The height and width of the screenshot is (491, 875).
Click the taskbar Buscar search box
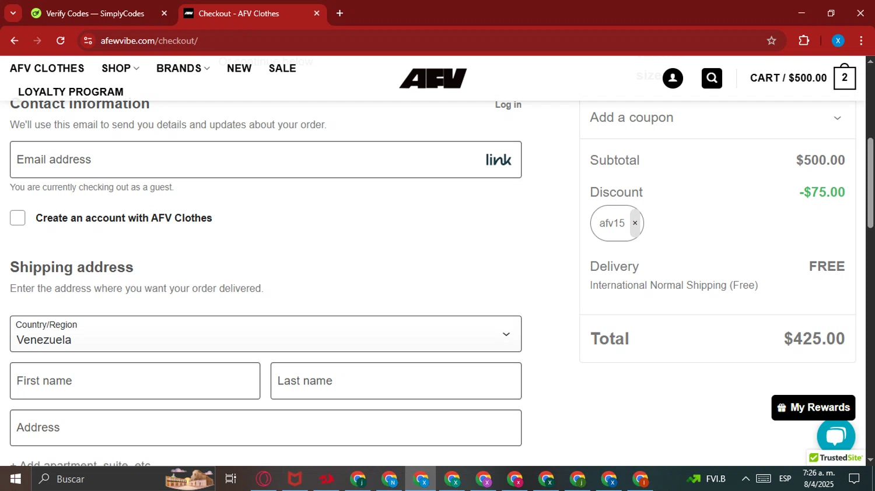(124, 479)
